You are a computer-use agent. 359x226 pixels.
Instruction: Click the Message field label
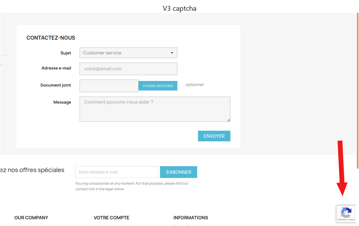tap(62, 102)
